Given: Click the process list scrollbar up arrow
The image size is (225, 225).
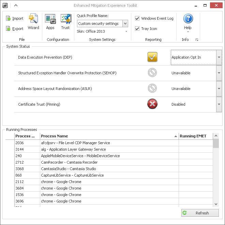Looking at the screenshot, I should pos(216,136).
